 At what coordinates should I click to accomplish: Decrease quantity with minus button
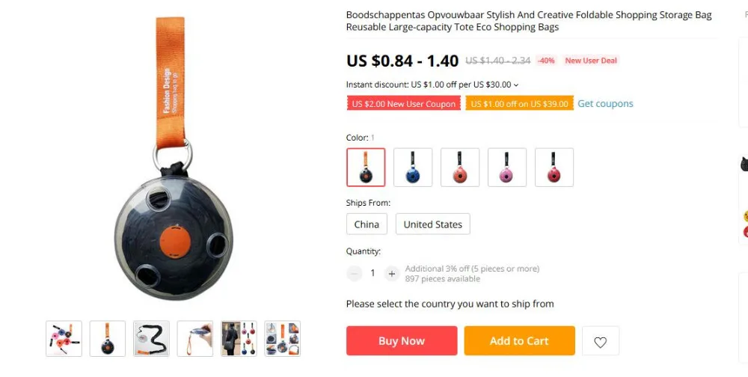[354, 274]
